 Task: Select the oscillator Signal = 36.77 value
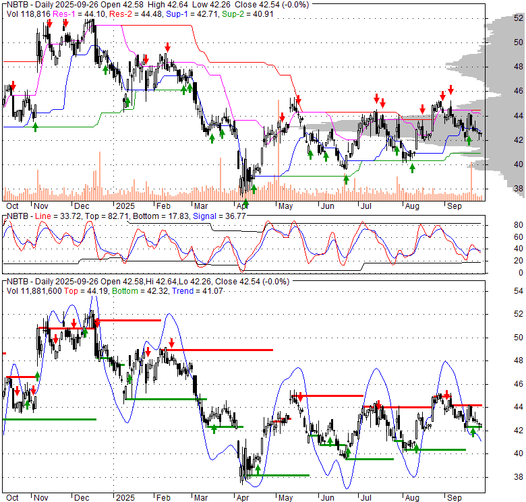pos(219,216)
